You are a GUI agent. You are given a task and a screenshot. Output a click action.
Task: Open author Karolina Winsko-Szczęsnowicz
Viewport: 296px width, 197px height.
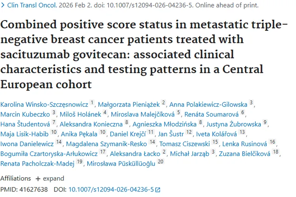45,104
